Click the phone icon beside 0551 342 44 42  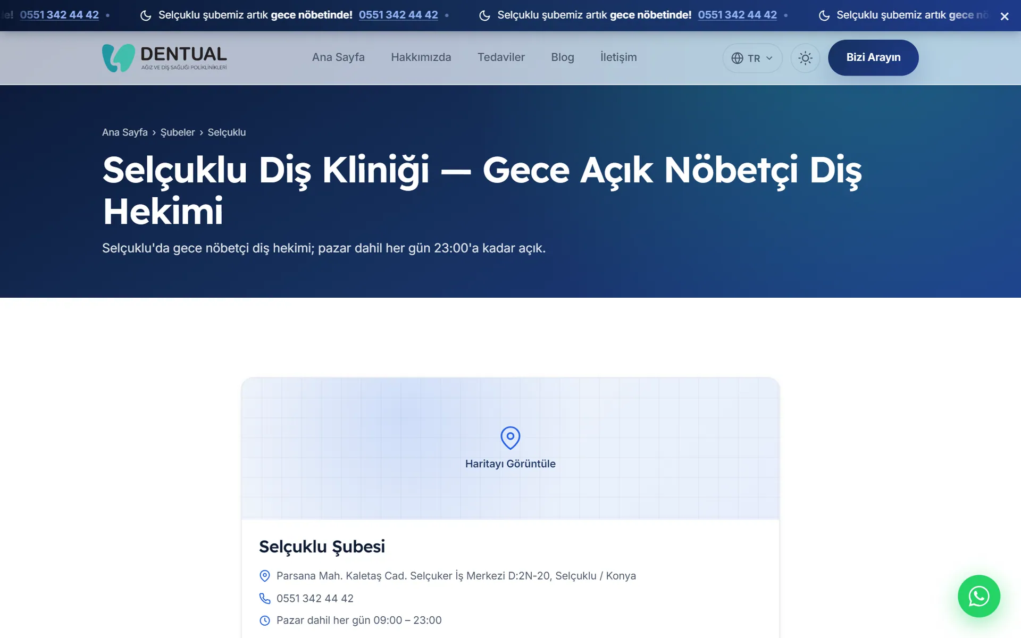pyautogui.click(x=265, y=599)
